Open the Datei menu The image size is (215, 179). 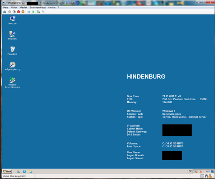point(6,8)
